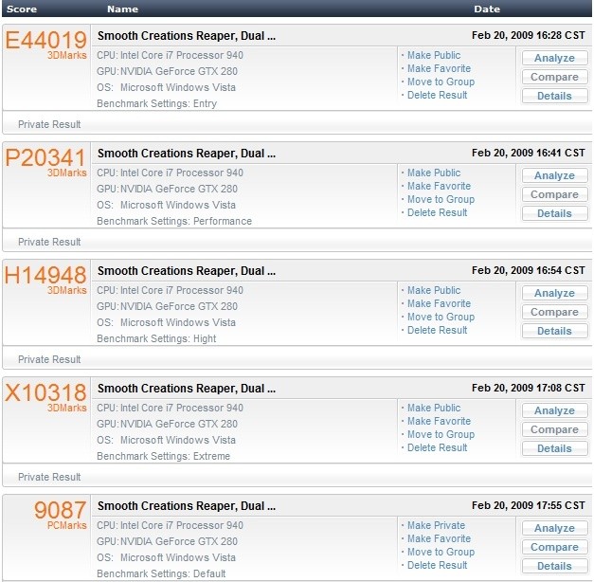This screenshot has height=582, width=594.
Task: Delete the 9087 PCMarks result
Action: tap(437, 565)
